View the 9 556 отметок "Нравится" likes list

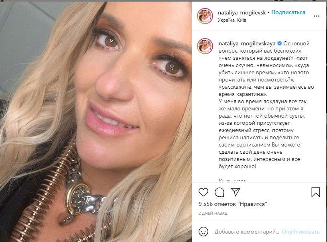233,204
